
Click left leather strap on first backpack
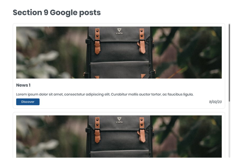pyautogui.click(x=97, y=41)
